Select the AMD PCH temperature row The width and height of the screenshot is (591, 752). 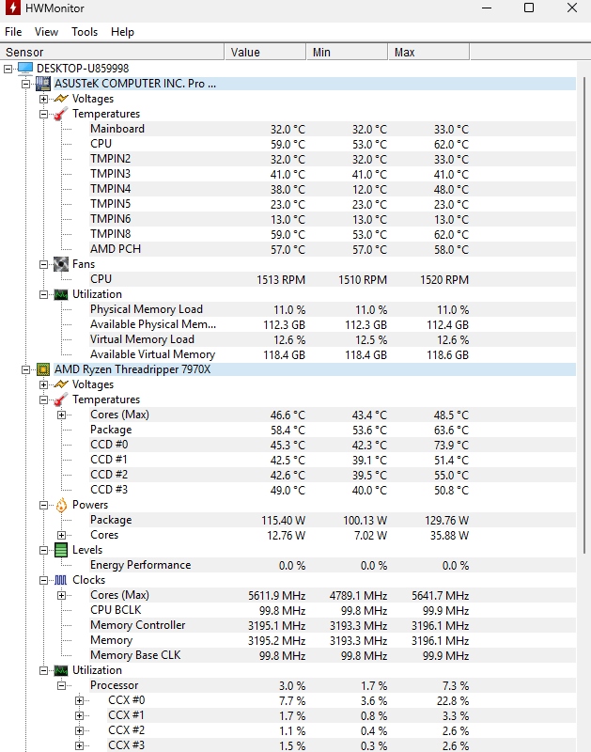(x=116, y=249)
